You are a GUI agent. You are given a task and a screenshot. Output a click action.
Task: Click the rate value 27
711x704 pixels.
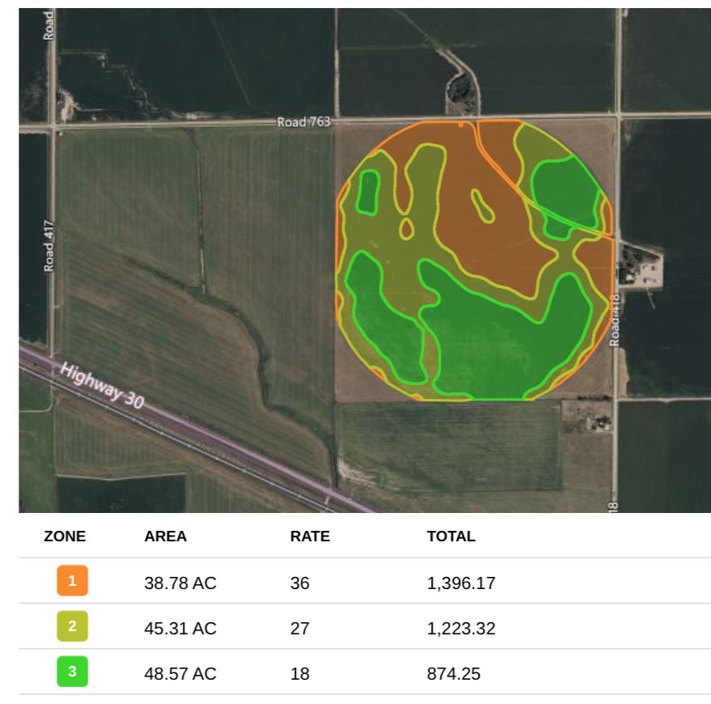click(300, 628)
